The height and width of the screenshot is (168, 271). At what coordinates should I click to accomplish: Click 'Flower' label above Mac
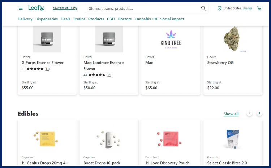[x=150, y=57]
